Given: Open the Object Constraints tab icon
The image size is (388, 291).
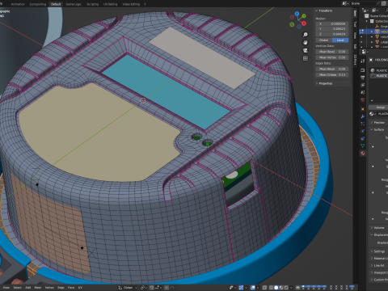Looking at the screenshot, I should pyautogui.click(x=363, y=138).
